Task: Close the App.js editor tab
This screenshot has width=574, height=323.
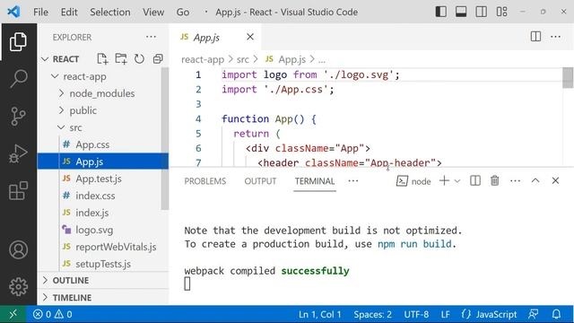Action: pos(250,37)
